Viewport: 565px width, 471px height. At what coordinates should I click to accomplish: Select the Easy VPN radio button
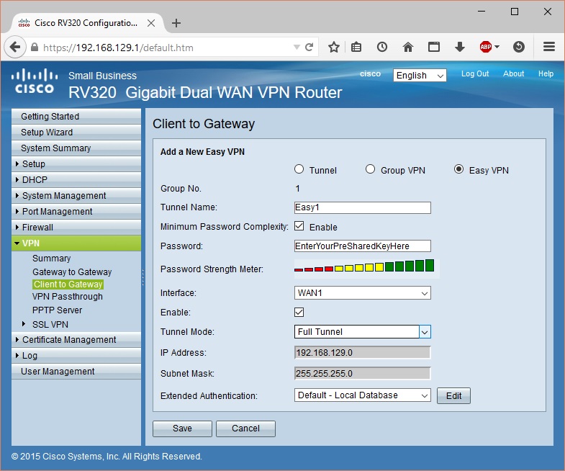point(458,169)
